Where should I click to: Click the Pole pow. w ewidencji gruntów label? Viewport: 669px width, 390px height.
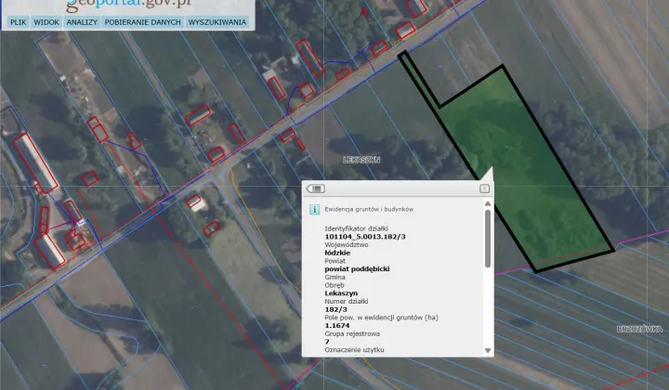(382, 318)
